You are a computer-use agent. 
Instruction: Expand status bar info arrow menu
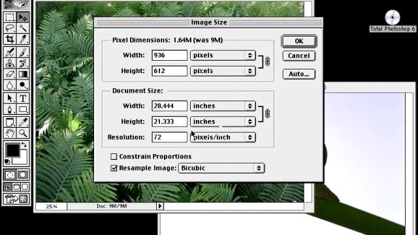[159, 206]
